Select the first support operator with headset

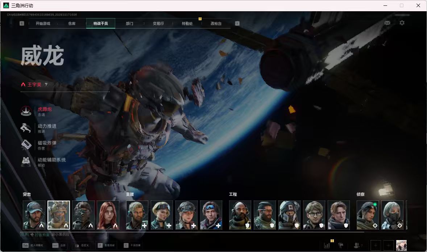point(137,215)
